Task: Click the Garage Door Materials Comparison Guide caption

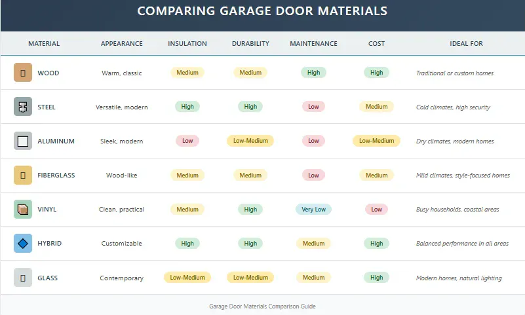Action: coord(262,306)
